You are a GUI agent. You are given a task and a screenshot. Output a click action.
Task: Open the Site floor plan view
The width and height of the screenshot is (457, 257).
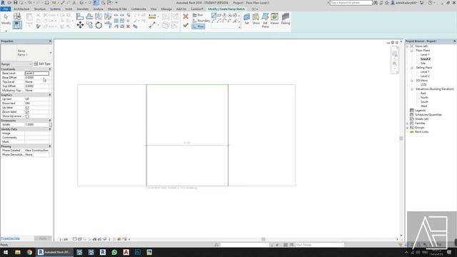(423, 64)
